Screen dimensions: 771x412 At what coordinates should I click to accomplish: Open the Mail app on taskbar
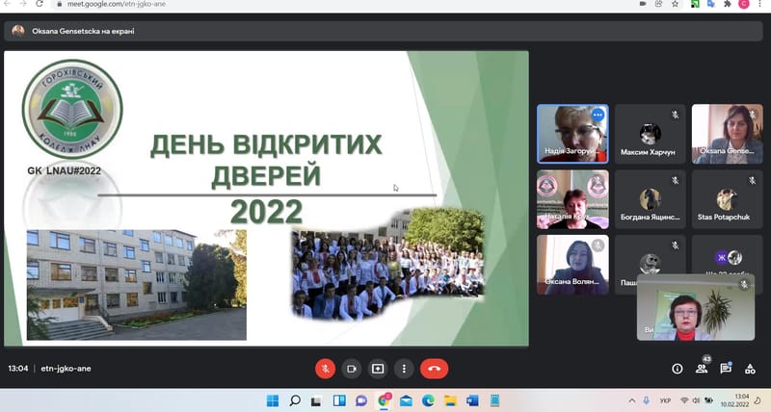coord(406,400)
